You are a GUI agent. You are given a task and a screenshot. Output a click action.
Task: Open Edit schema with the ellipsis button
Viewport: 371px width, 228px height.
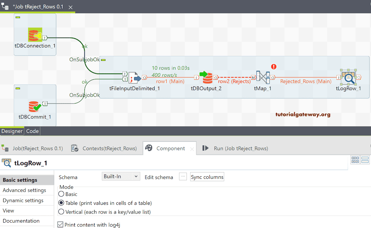coord(183,177)
